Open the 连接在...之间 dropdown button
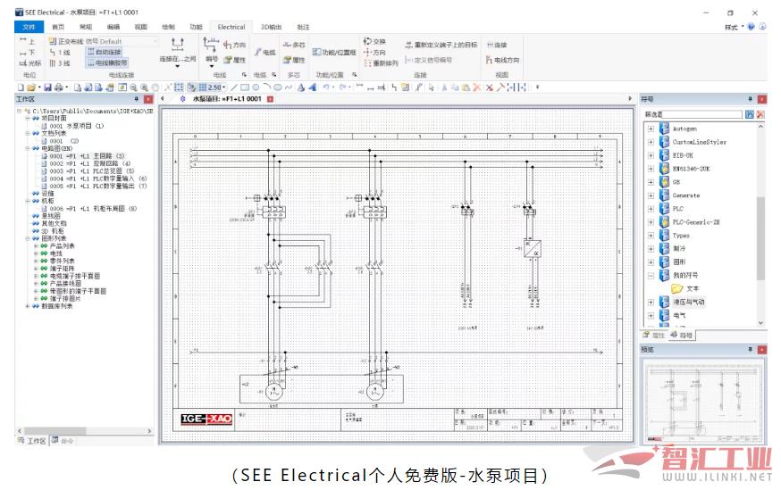The image size is (781, 490). click(x=177, y=51)
